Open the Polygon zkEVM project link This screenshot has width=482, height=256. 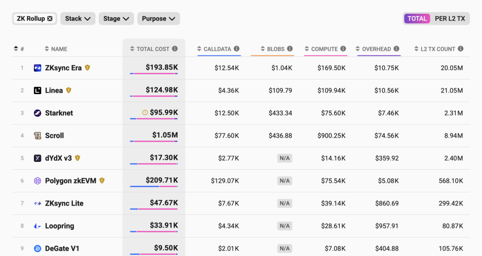71,181
